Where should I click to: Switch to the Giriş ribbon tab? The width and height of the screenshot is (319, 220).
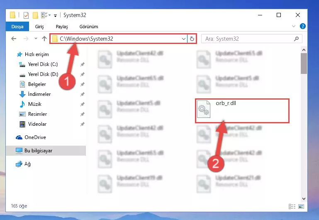click(x=39, y=27)
